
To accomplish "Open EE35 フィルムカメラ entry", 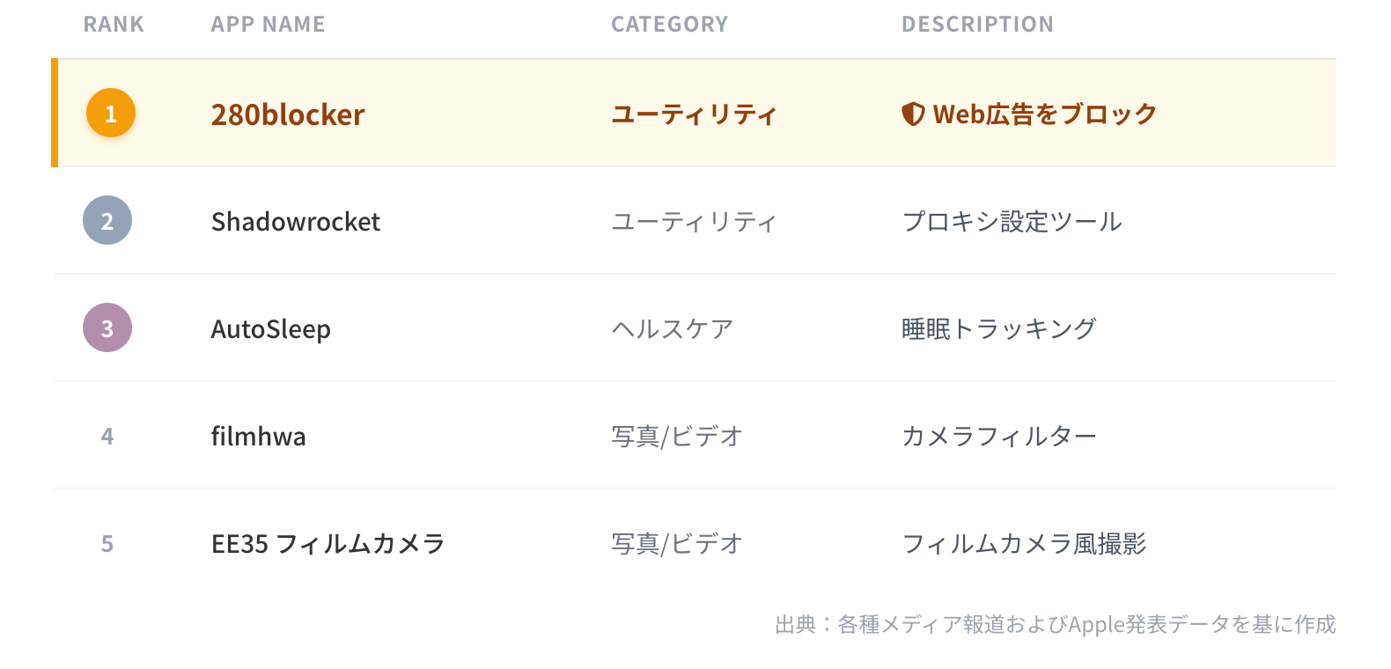I will (328, 544).
